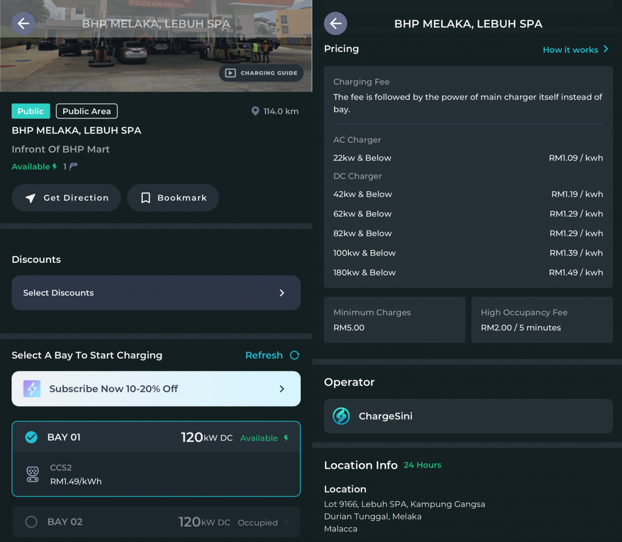Select BAY 01 radio button
The height and width of the screenshot is (542, 622).
coord(31,437)
